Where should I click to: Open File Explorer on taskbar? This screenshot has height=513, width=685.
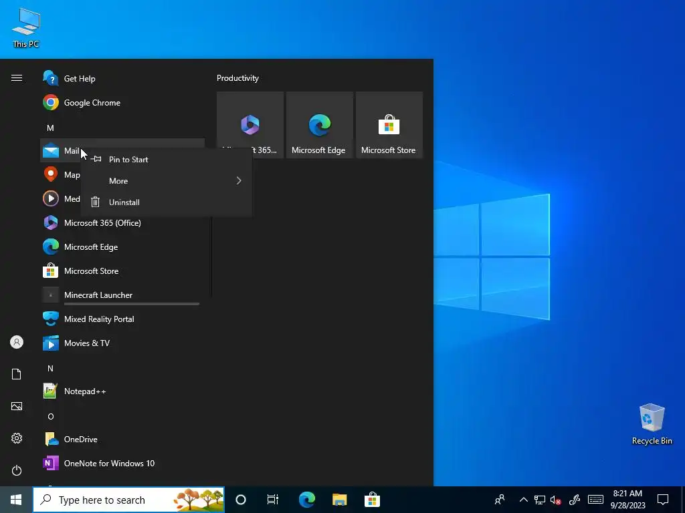click(x=339, y=500)
